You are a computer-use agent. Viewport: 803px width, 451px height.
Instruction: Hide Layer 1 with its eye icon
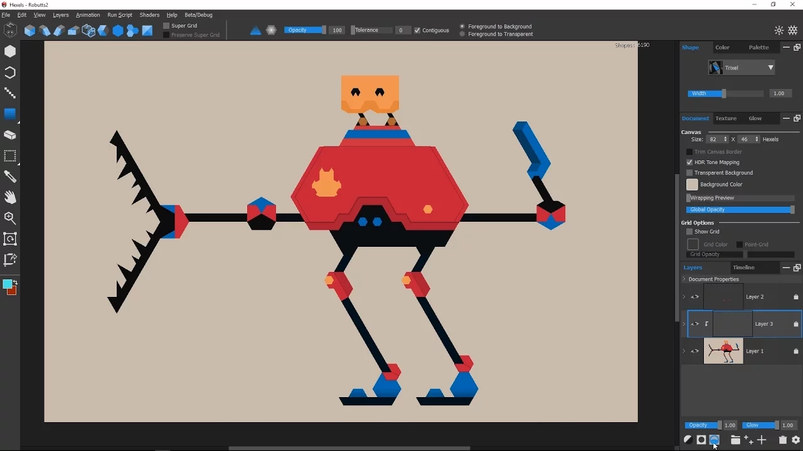coord(695,351)
